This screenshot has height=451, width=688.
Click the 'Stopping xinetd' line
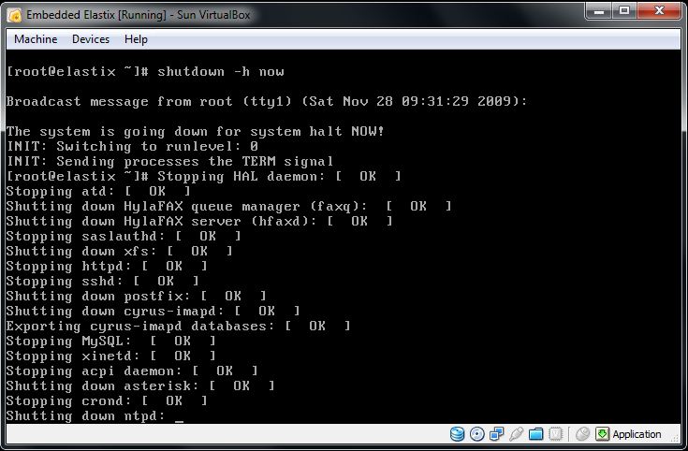point(111,355)
